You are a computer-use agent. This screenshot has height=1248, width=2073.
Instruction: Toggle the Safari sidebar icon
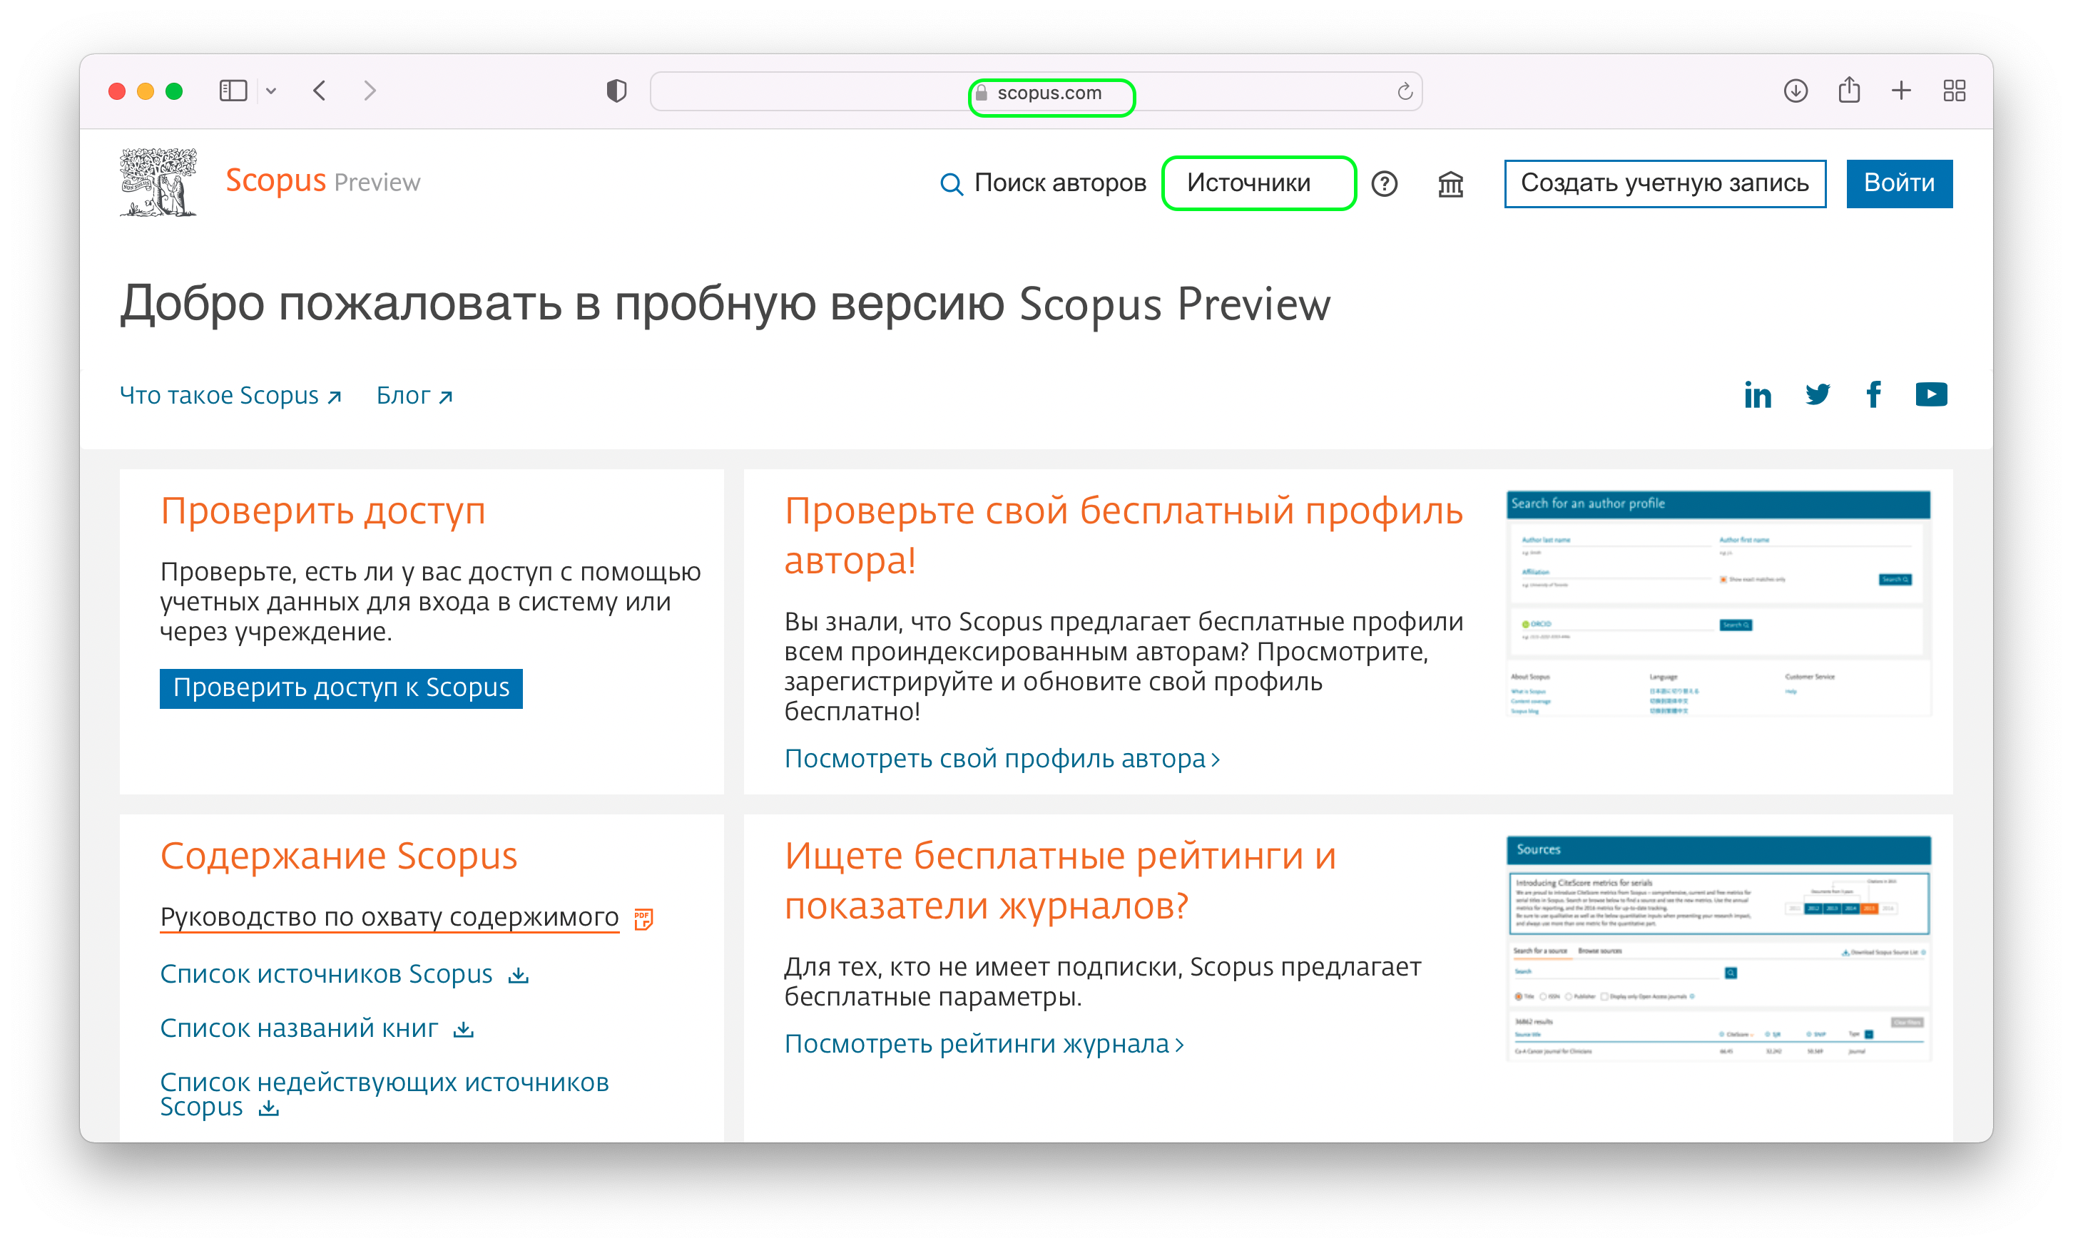click(233, 91)
